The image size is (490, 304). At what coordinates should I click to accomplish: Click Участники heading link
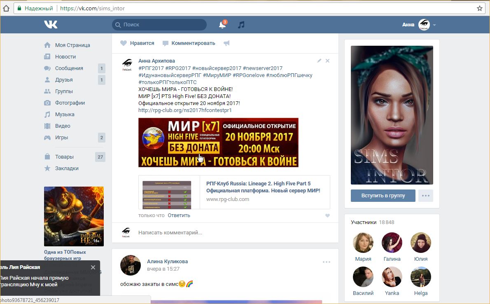click(x=364, y=222)
